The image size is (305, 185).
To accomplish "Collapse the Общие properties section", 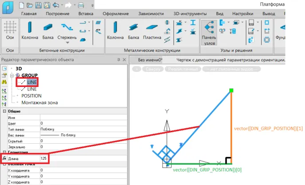I will (4, 110).
